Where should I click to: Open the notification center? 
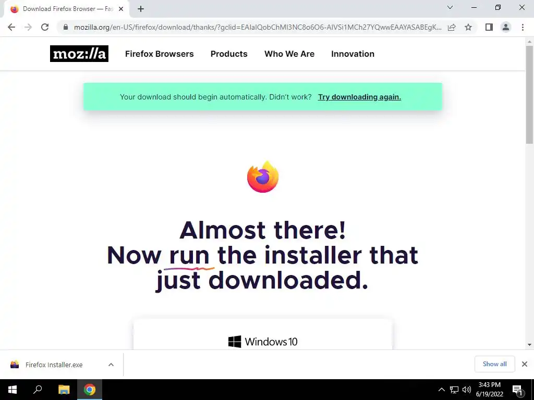coord(518,390)
